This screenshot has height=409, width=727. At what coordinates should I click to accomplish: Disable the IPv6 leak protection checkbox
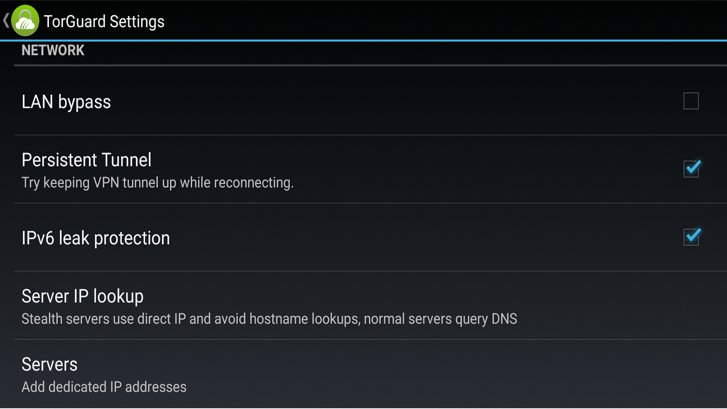coord(691,237)
